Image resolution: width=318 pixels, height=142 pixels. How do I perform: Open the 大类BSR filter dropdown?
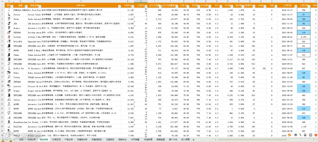pos(133,6)
